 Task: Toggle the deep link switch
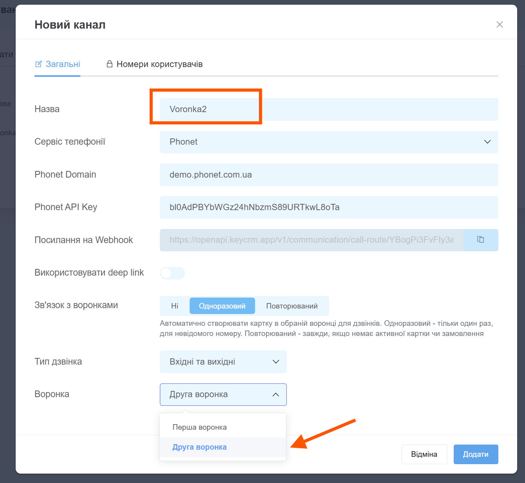[x=172, y=273]
